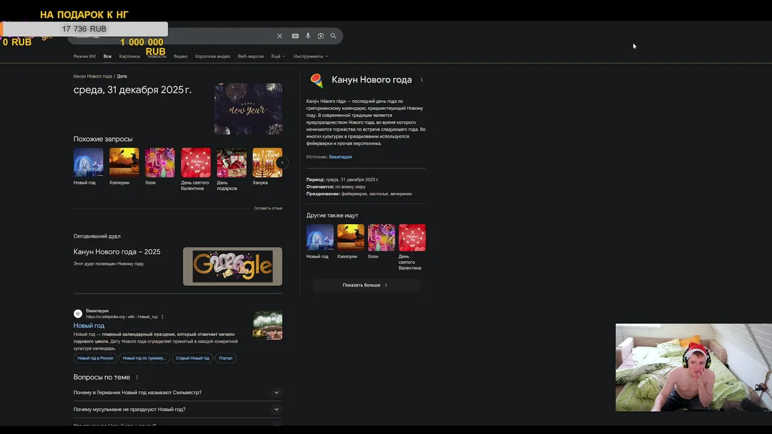Open the on-screen keyboard icon in search bar
772x434 pixels.
pos(295,36)
